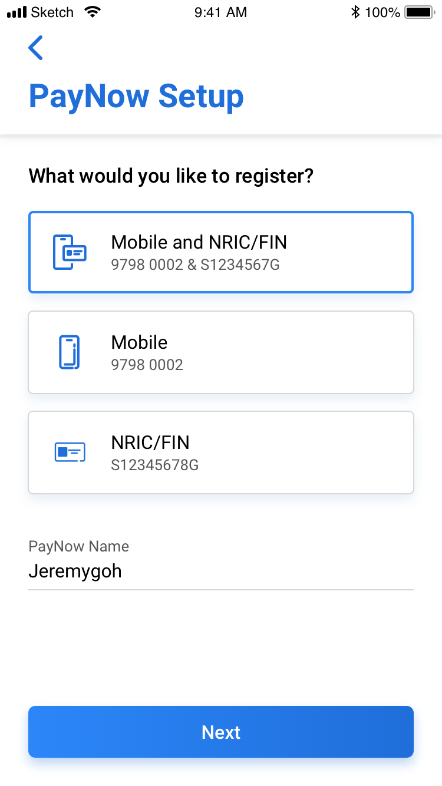442x786 pixels.
Task: Click the Next button
Action: pos(221,732)
